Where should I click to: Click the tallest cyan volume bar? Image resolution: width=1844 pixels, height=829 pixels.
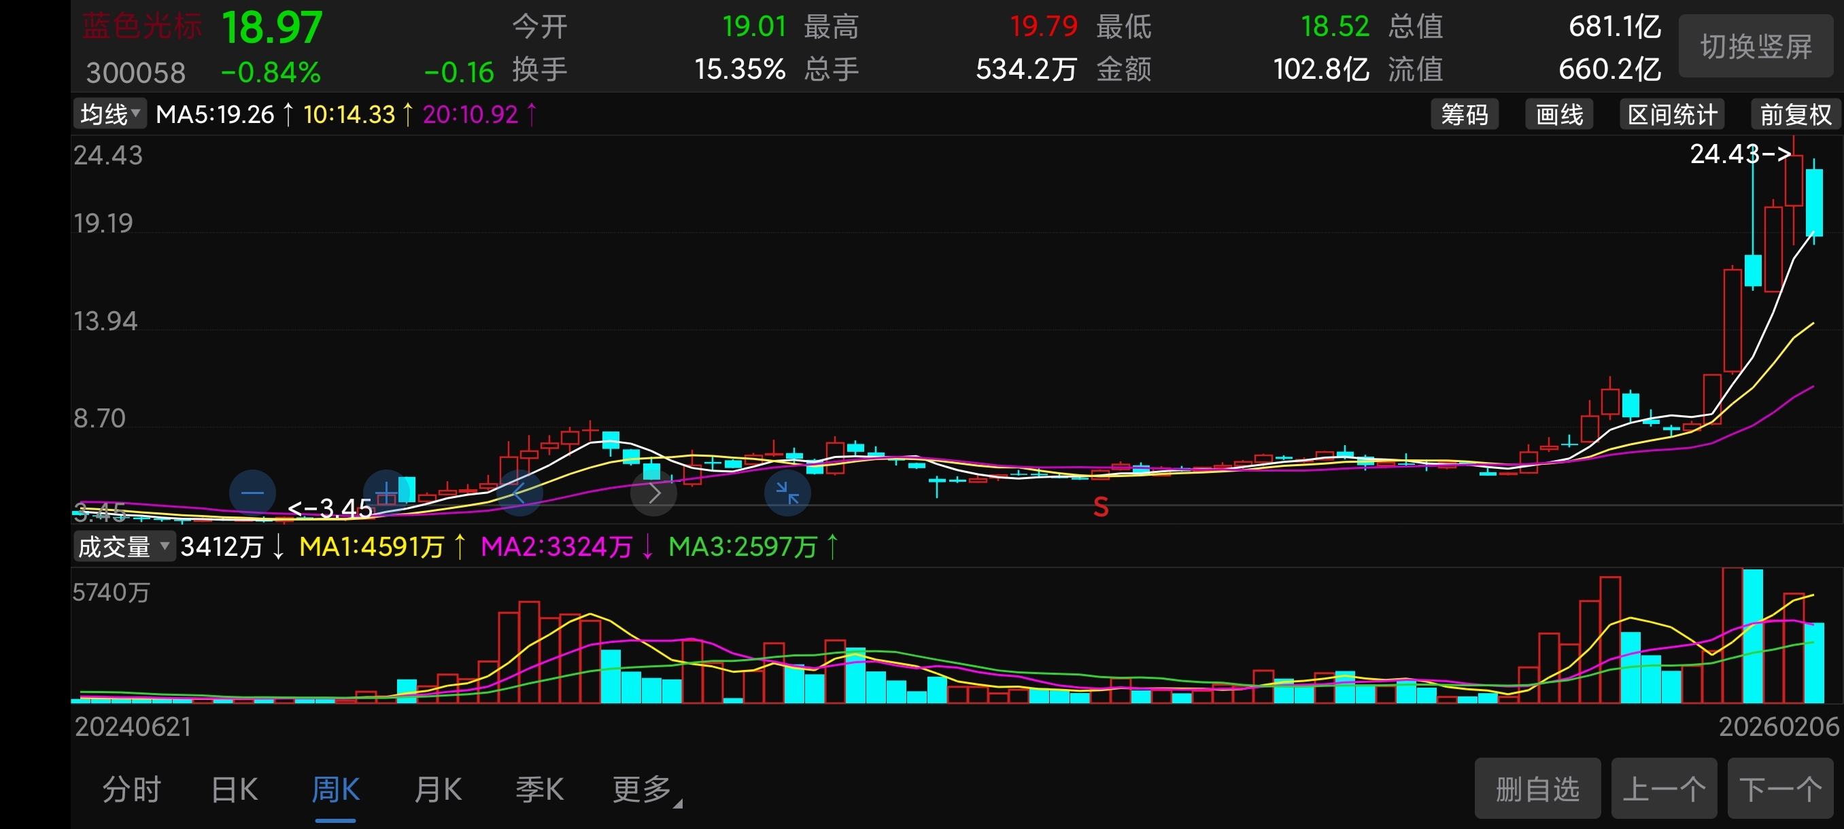[1752, 637]
